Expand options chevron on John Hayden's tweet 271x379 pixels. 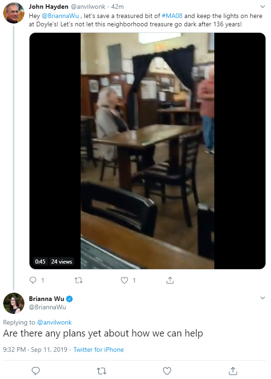click(x=263, y=6)
